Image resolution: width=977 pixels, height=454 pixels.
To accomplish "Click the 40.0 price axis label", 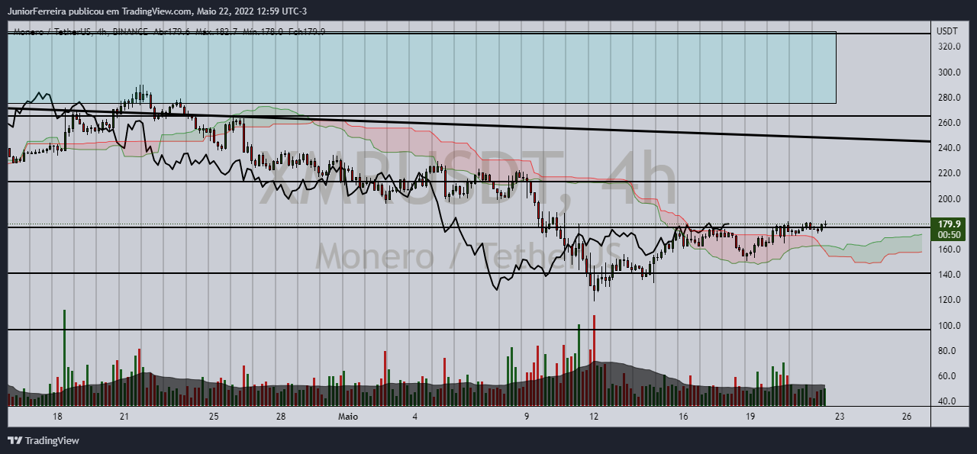I will coord(949,401).
